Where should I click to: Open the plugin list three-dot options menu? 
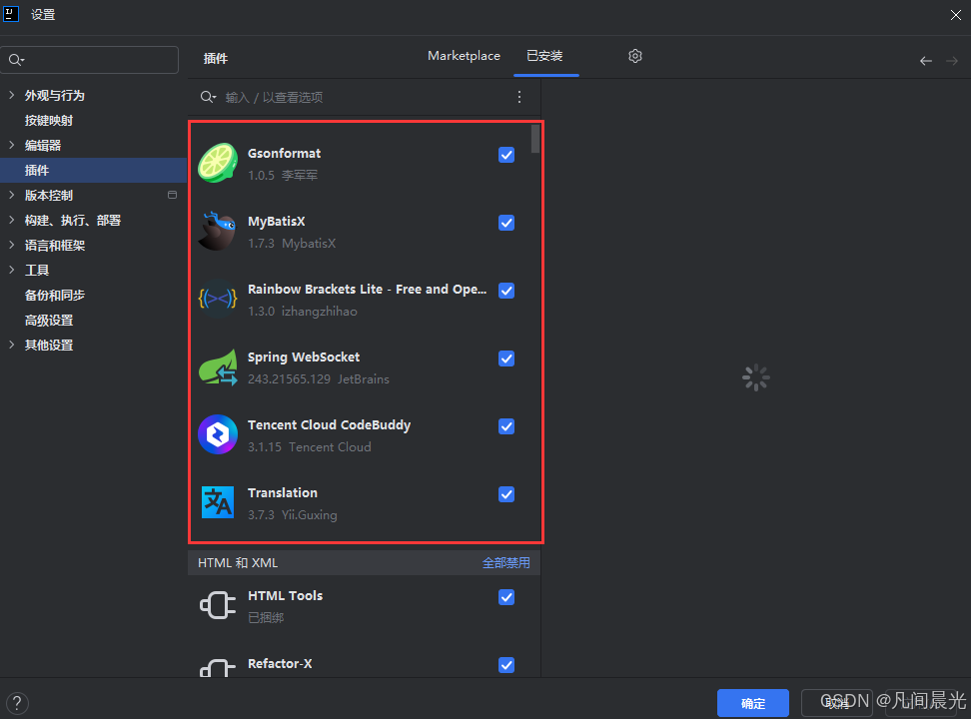click(x=518, y=97)
